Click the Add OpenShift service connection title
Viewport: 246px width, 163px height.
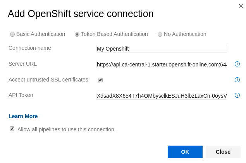[x=81, y=14]
